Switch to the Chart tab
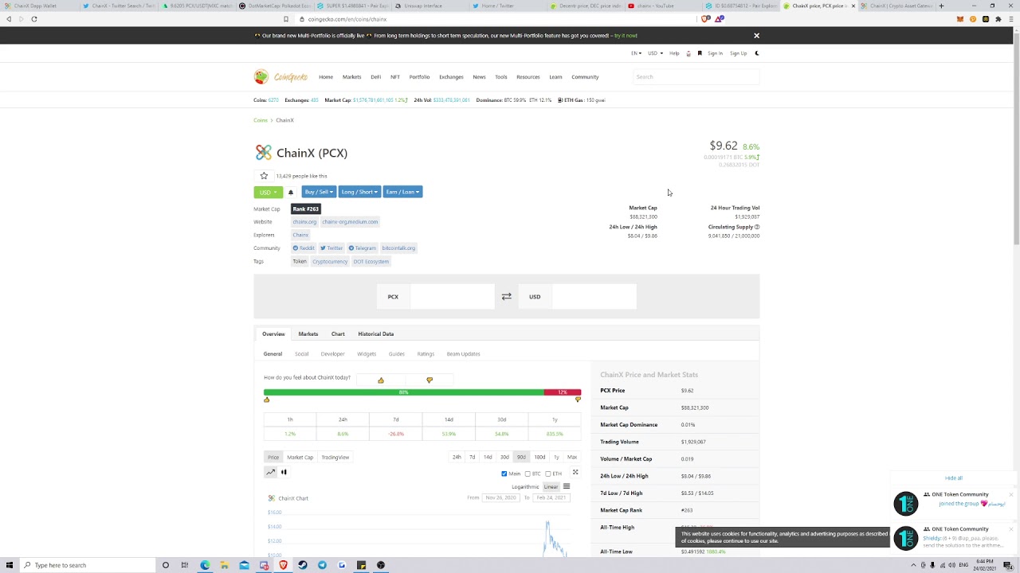The image size is (1020, 573). [338, 334]
